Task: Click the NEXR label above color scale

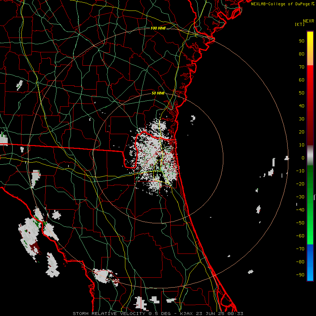Action: tap(309, 21)
